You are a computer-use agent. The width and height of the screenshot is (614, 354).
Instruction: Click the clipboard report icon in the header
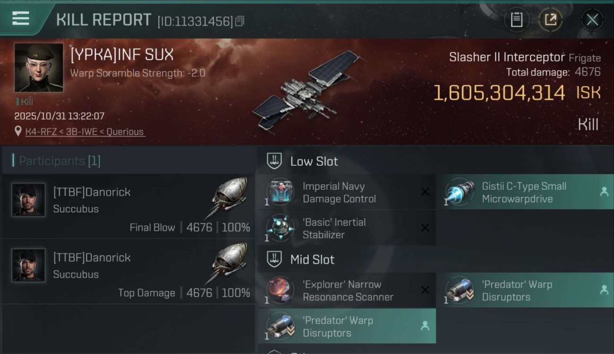coord(516,20)
